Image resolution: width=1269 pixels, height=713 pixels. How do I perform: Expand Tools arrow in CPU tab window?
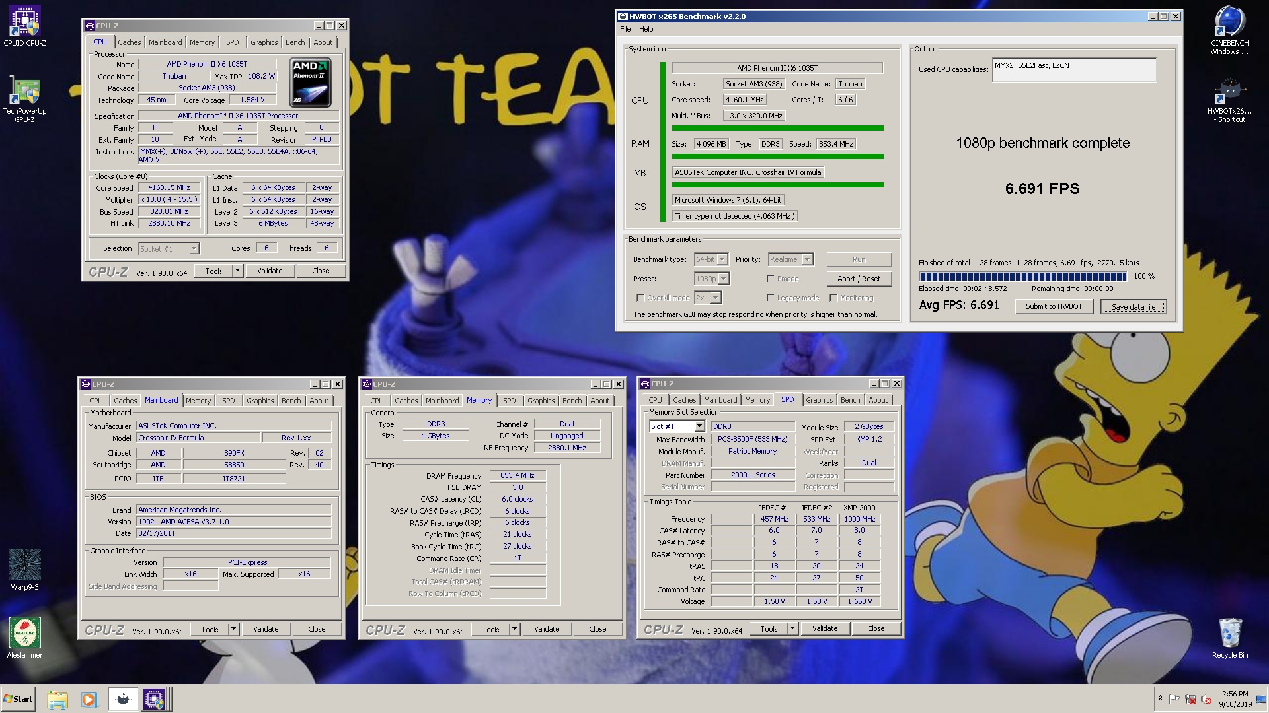tap(237, 271)
